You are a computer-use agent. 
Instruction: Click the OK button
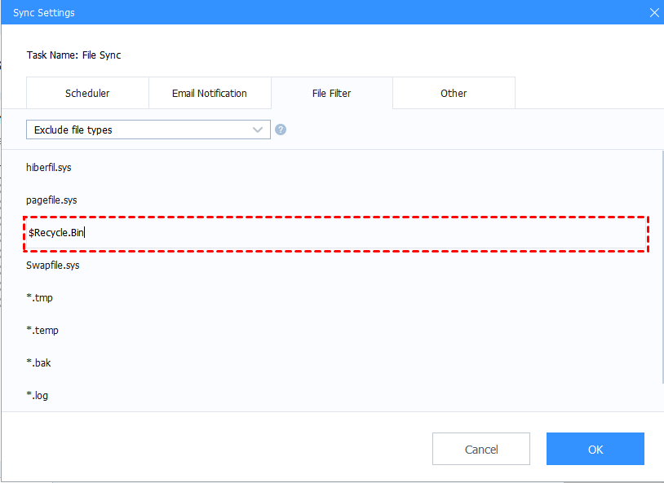(595, 449)
